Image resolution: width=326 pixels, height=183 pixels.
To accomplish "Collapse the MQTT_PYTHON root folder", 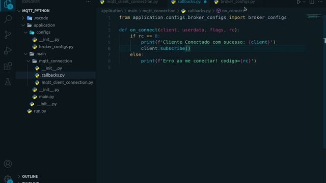I will pyautogui.click(x=19, y=11).
